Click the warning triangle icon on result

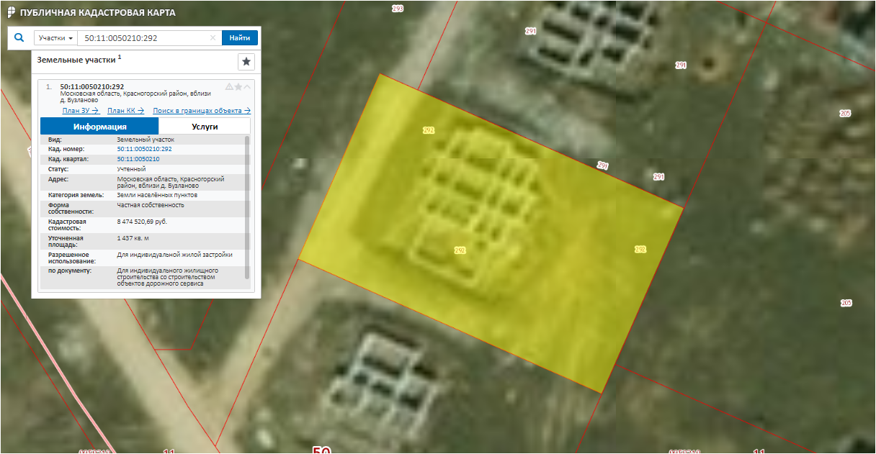[x=229, y=87]
